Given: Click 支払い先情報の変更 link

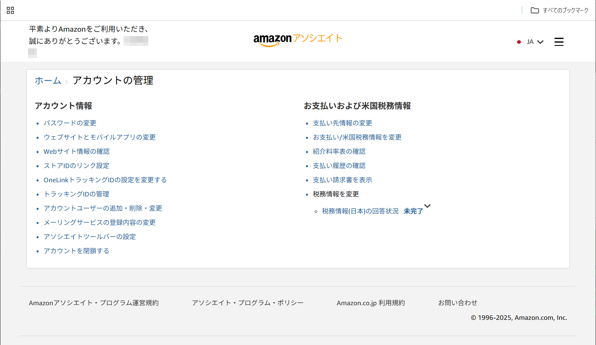Looking at the screenshot, I should pyautogui.click(x=342, y=123).
